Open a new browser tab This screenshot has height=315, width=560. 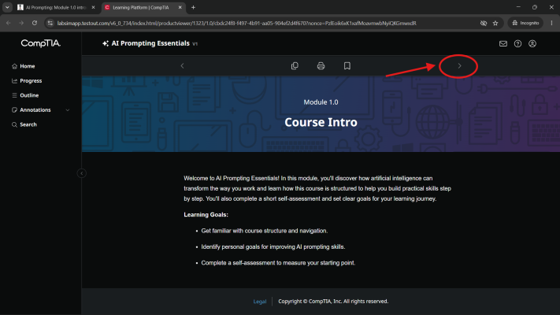pos(193,7)
